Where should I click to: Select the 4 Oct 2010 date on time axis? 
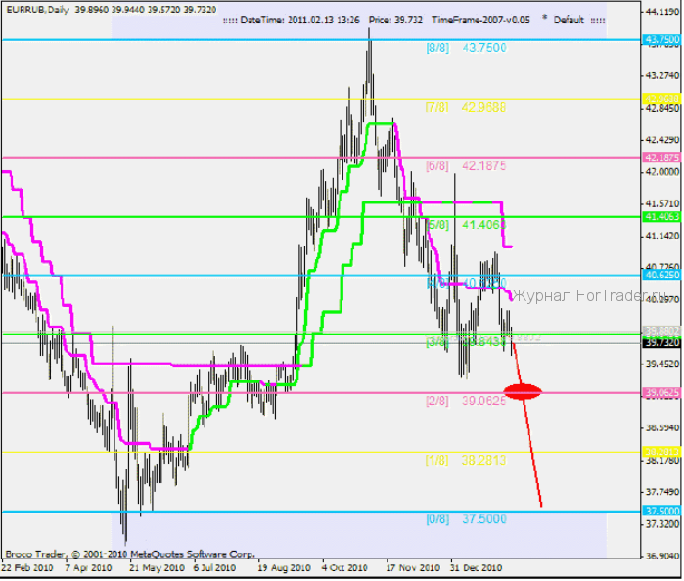point(343,566)
